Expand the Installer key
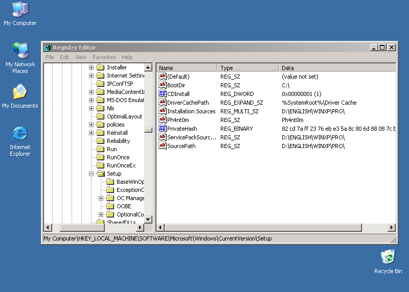The width and height of the screenshot is (409, 292). tap(91, 67)
